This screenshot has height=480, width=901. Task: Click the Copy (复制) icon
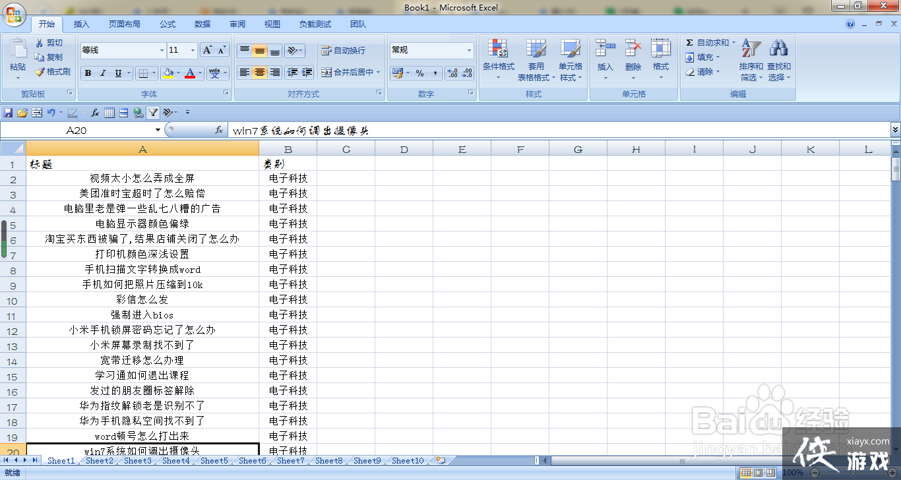point(40,57)
